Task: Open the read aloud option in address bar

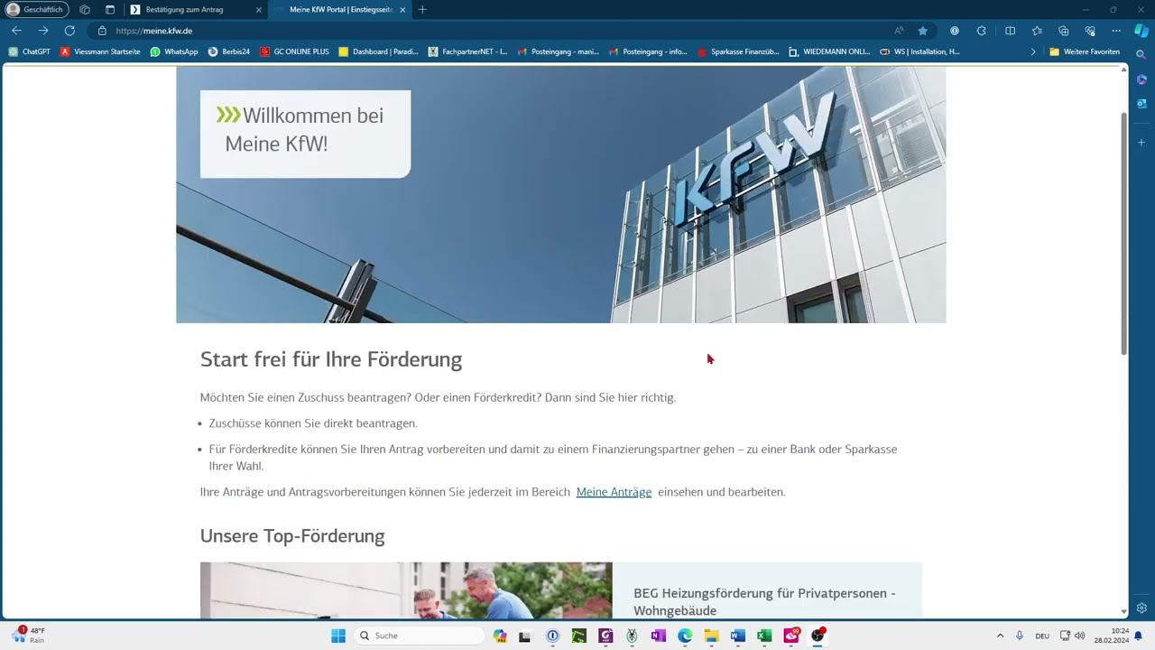Action: (x=899, y=31)
